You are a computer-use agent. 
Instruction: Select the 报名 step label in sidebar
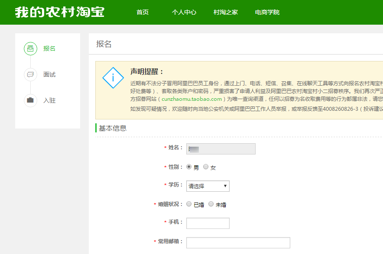(49, 48)
